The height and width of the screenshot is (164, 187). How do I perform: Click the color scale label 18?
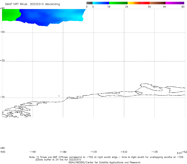tap(109, 7)
